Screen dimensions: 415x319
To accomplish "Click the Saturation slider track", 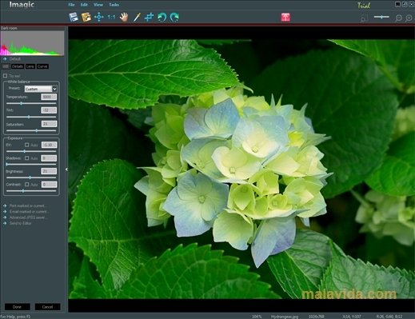I will pos(31,130).
